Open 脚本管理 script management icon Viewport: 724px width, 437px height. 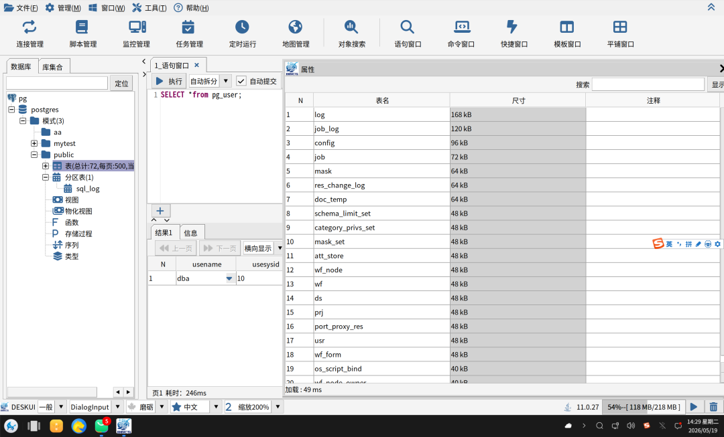click(82, 27)
